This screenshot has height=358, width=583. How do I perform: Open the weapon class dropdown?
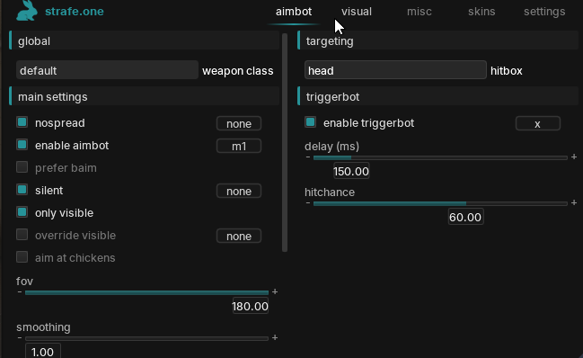[107, 70]
